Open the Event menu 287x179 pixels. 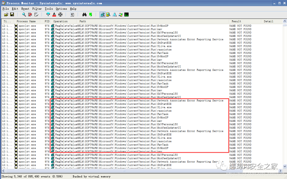point(25,9)
